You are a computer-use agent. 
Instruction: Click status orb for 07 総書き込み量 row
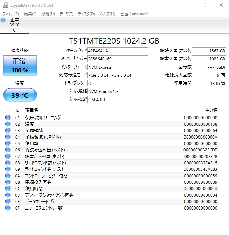click(x=8, y=156)
